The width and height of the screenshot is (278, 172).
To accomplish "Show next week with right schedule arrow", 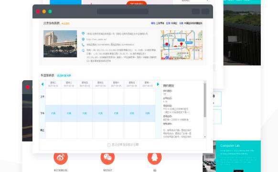I will point(158,84).
